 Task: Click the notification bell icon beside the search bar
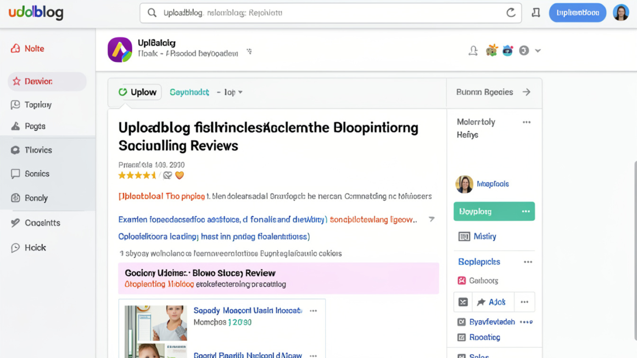(535, 12)
